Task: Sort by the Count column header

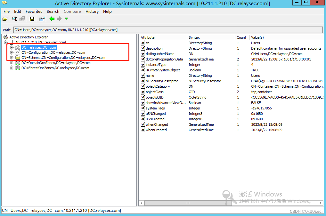Action: [242, 37]
